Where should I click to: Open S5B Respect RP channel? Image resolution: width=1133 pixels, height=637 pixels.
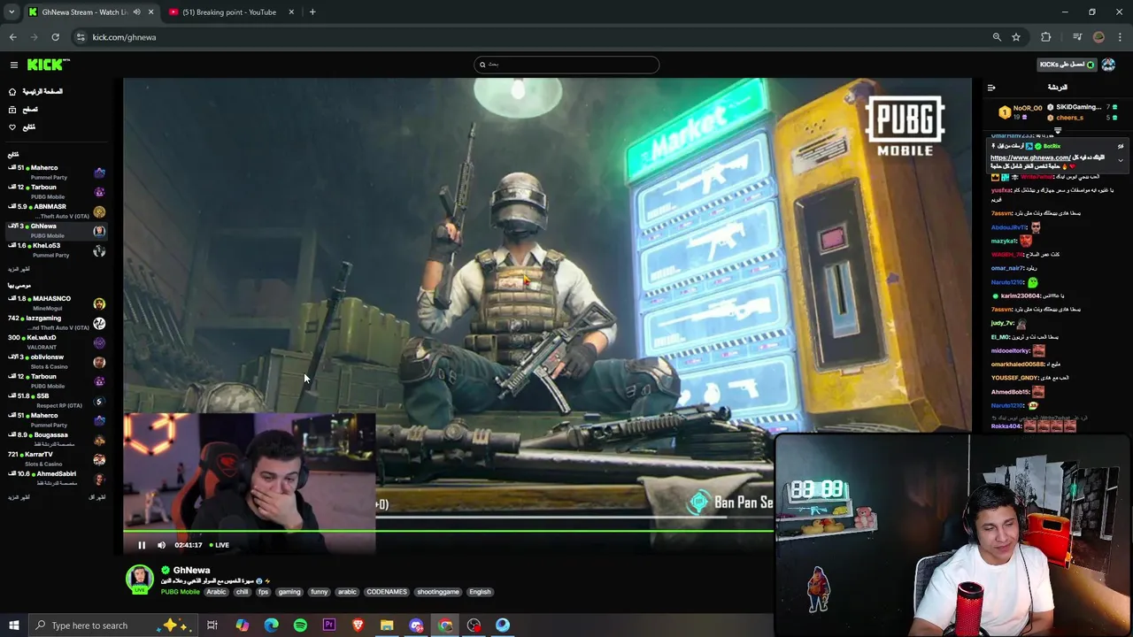(x=57, y=400)
